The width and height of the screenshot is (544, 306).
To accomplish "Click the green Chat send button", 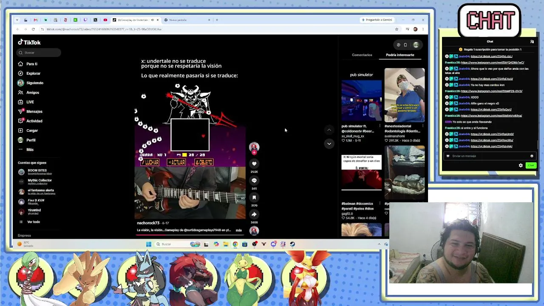I will point(531,165).
